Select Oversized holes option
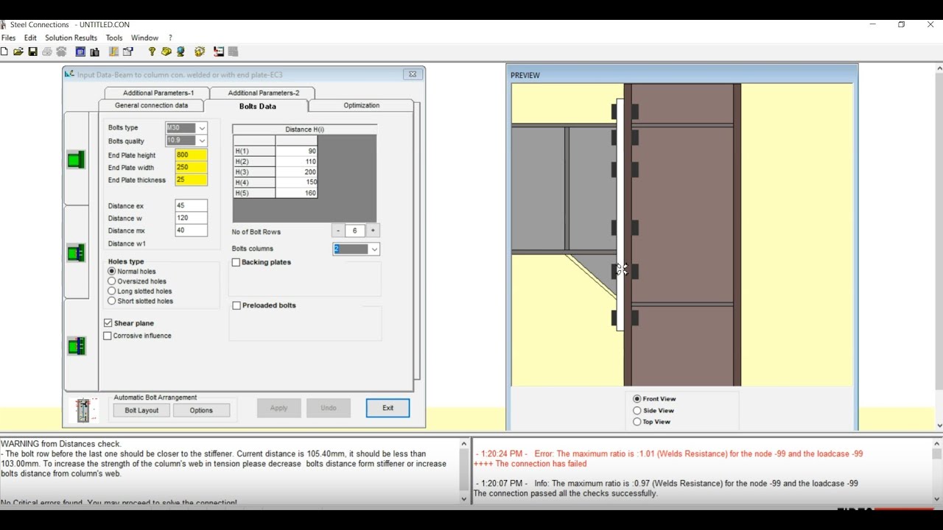This screenshot has height=530, width=943. click(112, 281)
